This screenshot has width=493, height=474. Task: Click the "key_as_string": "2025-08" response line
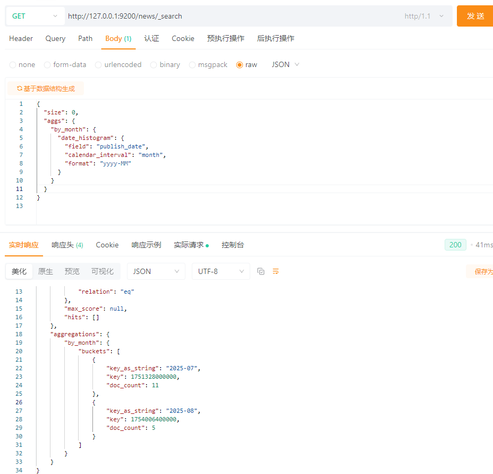click(x=154, y=411)
